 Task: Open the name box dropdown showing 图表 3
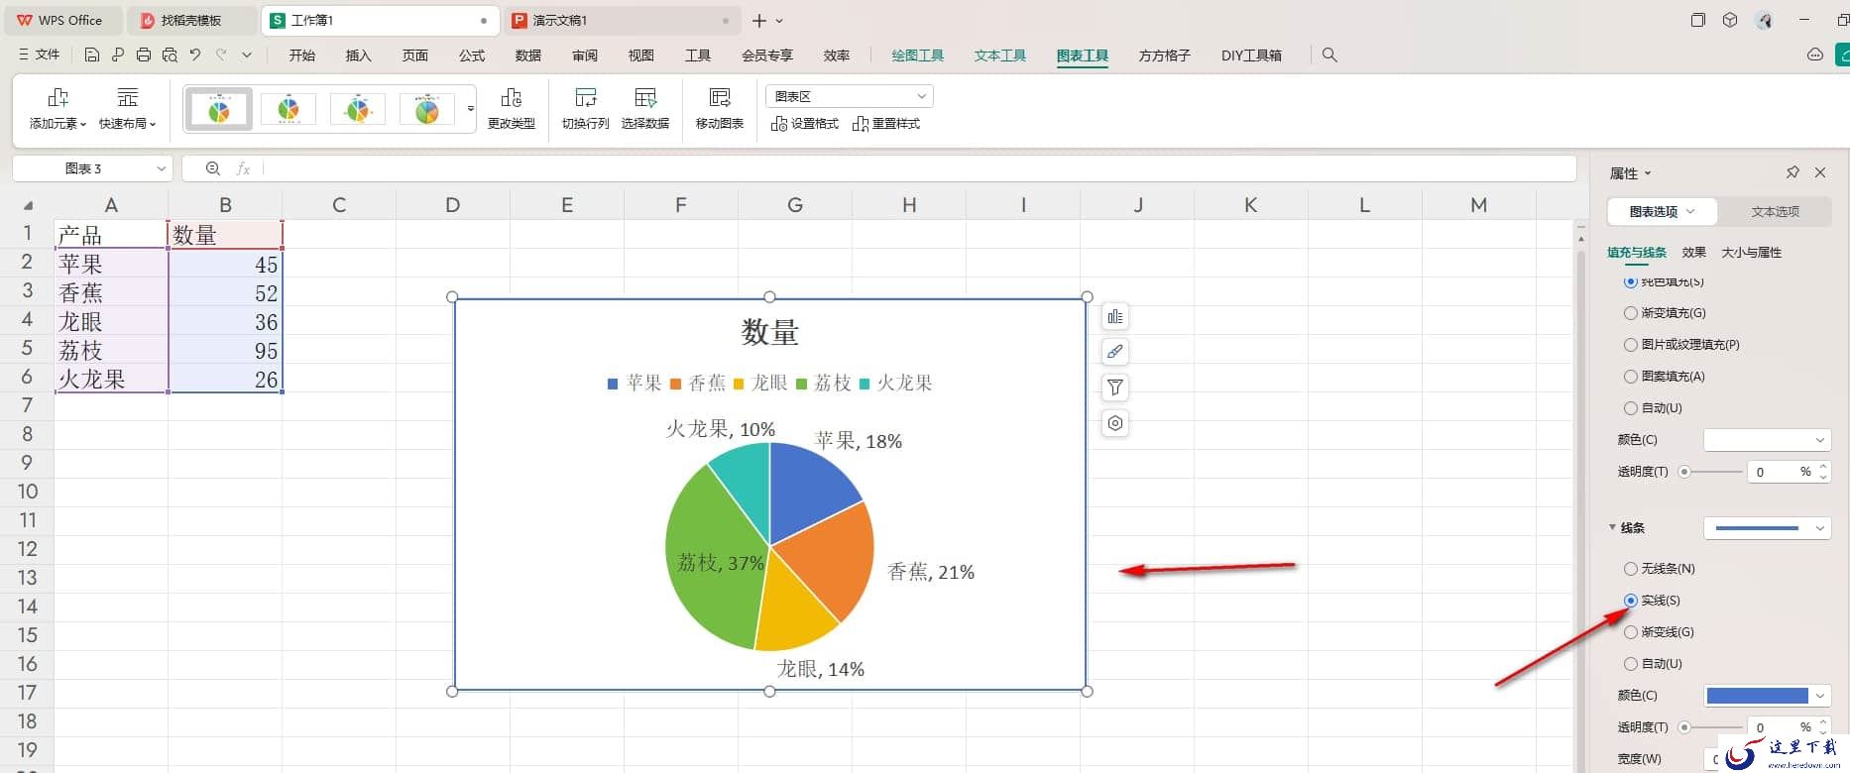pos(161,168)
